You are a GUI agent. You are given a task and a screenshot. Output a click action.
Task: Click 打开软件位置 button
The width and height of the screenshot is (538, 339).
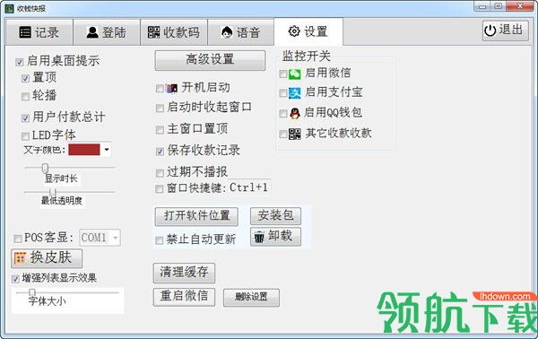pyautogui.click(x=196, y=216)
